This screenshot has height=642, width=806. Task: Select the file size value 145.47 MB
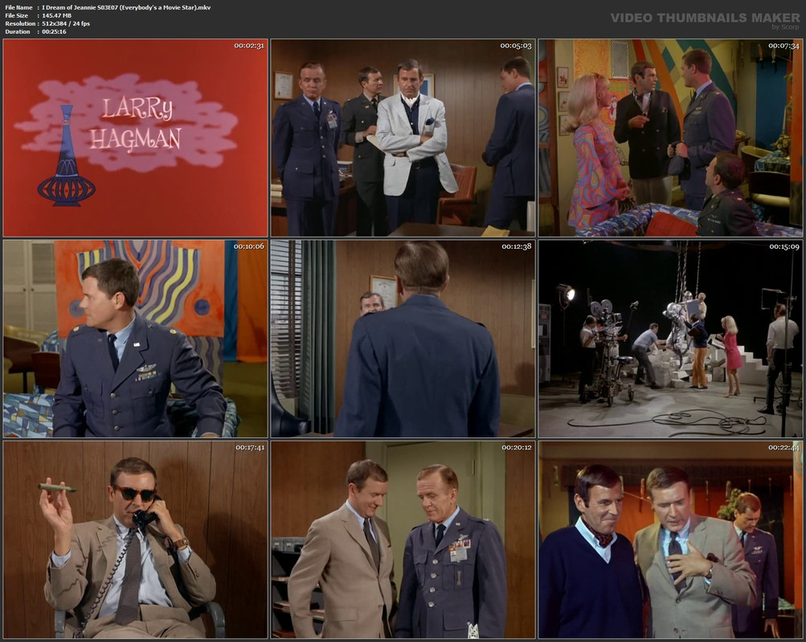(56, 16)
